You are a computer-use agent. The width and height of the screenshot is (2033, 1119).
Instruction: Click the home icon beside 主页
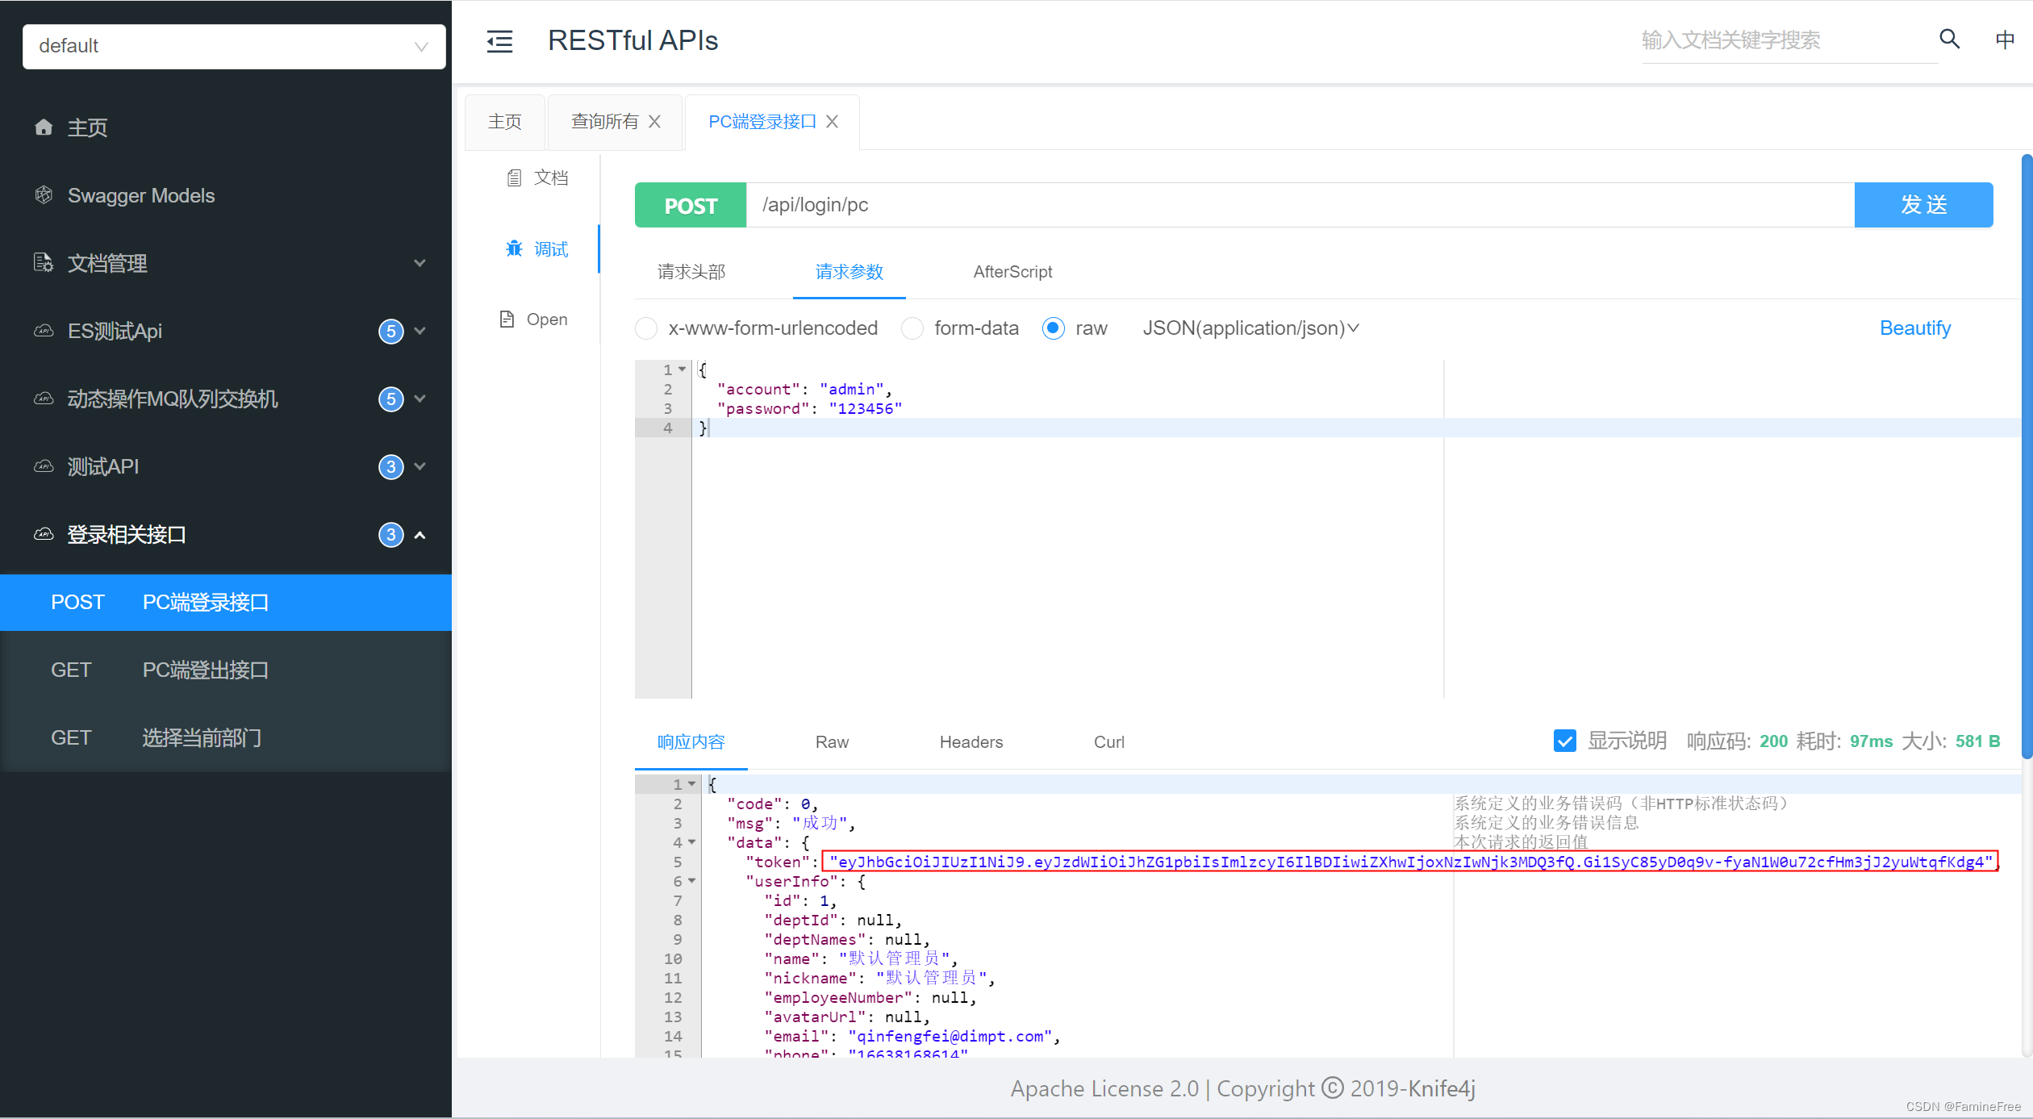point(44,127)
